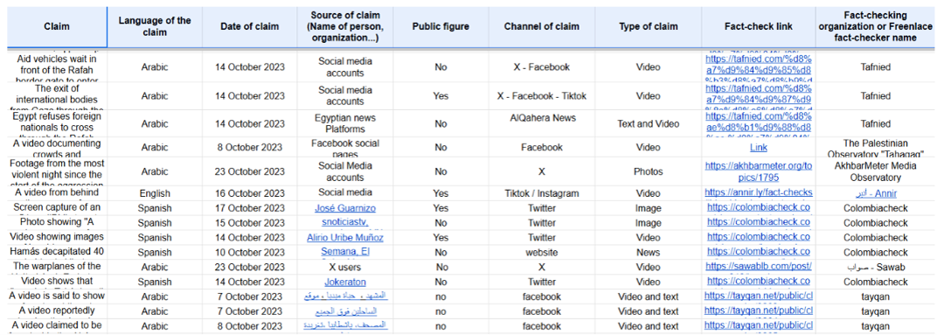Select the "AkhbarMeter Media Observatory" cell

coord(876,171)
